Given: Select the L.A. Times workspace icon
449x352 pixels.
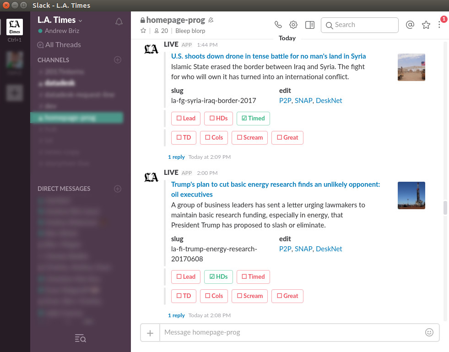Looking at the screenshot, I should (15, 27).
